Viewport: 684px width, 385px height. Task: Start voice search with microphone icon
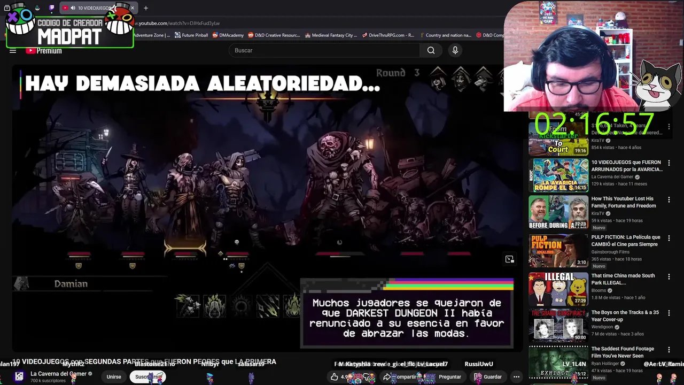pyautogui.click(x=455, y=50)
